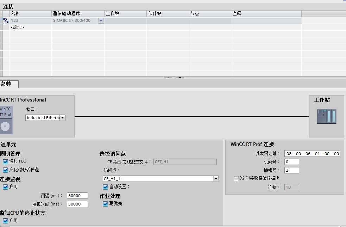
Task: Click the upward collapse arrow on the panel divider
Action: click(168, 78)
